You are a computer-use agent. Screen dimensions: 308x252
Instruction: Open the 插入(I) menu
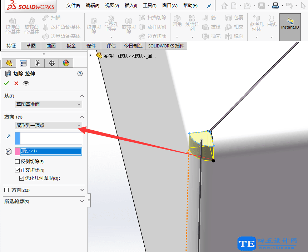pyautogui.click(x=131, y=6)
